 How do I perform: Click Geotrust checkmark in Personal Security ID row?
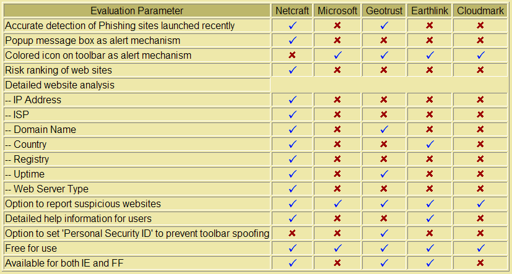point(384,233)
